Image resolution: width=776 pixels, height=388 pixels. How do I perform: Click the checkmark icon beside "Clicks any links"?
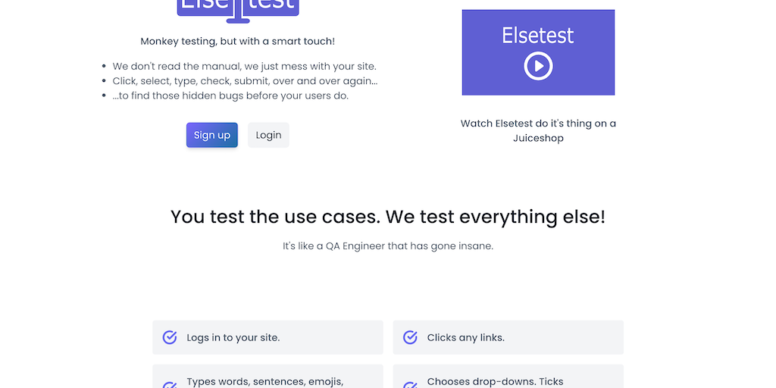410,337
